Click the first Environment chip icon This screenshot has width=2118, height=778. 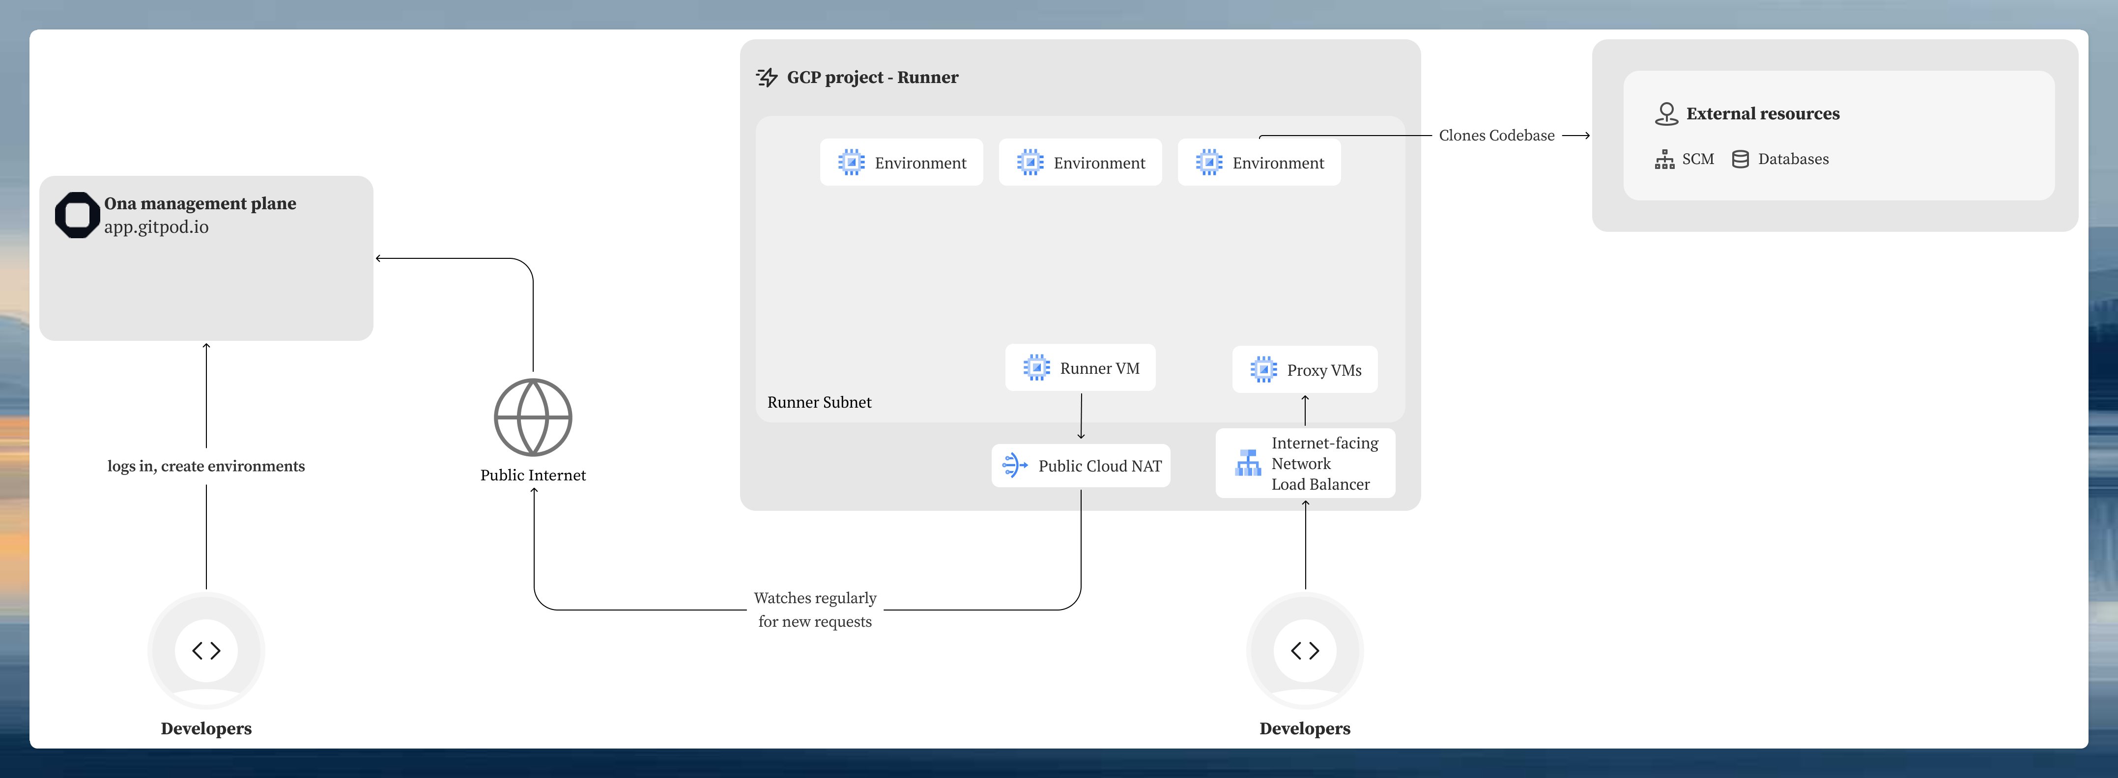(x=851, y=162)
